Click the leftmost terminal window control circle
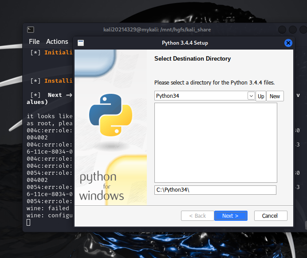 pos(282,30)
